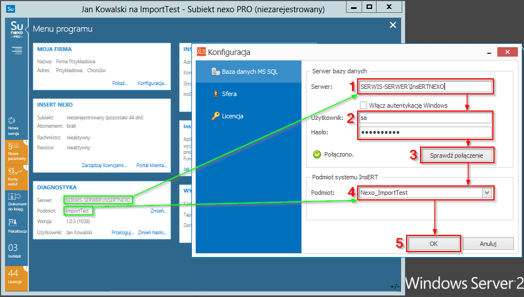The height and width of the screenshot is (297, 524).
Task: Open the Nowa wersja sidebar icon
Action: tap(13, 126)
